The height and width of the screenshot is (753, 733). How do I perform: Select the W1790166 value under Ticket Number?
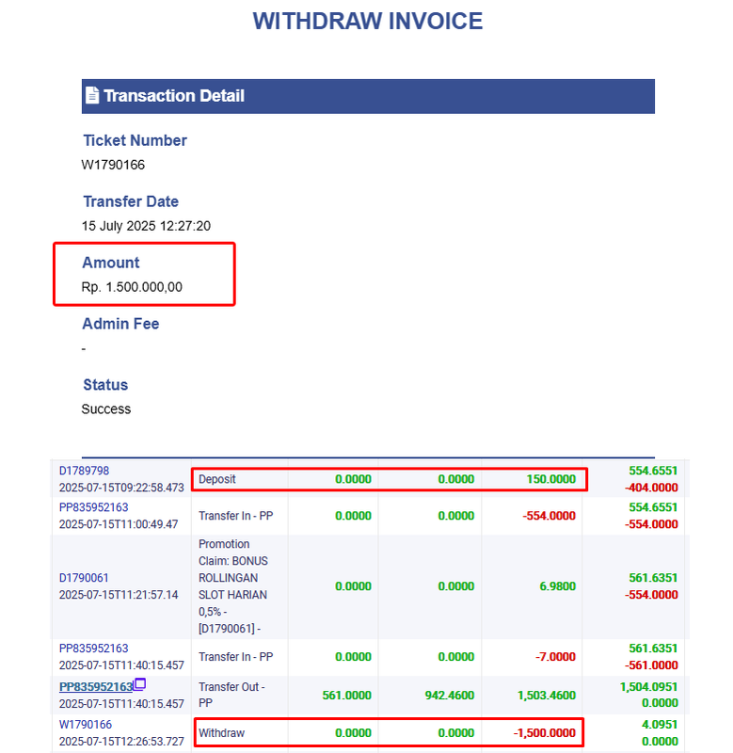pos(113,165)
